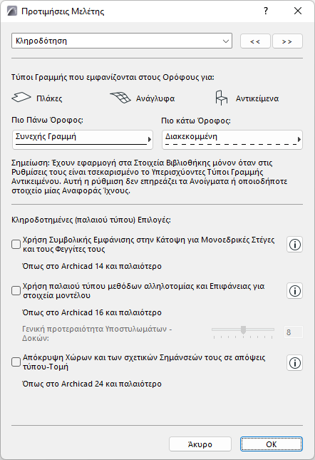The height and width of the screenshot is (460, 315).
Task: Click the Άκυρο button
Action: click(x=200, y=444)
